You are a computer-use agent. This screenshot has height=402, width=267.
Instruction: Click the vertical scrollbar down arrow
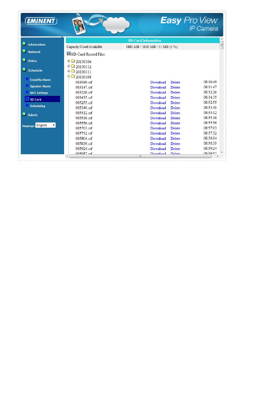tap(222, 152)
